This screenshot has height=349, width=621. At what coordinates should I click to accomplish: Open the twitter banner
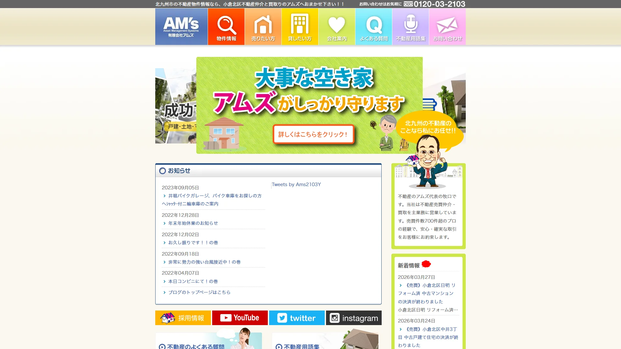pyautogui.click(x=297, y=318)
